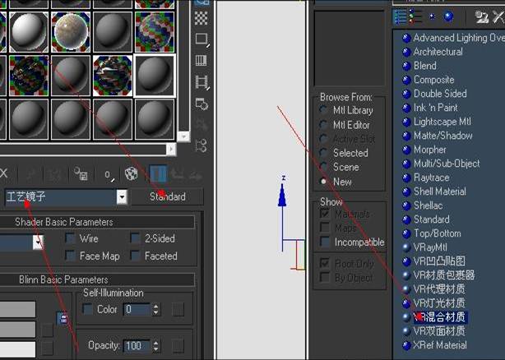The width and height of the screenshot is (505, 360).
Task: Click the checkered background toggle icon
Action: tap(202, 18)
